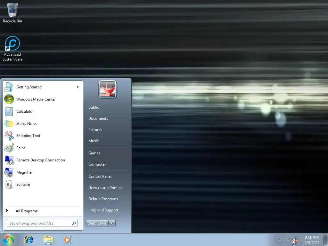
Task: Expand Getting Started submenu arrow
Action: tap(78, 87)
